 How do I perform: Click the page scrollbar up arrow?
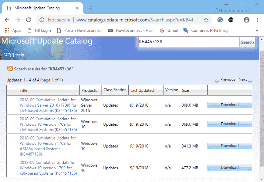[x=261, y=40]
